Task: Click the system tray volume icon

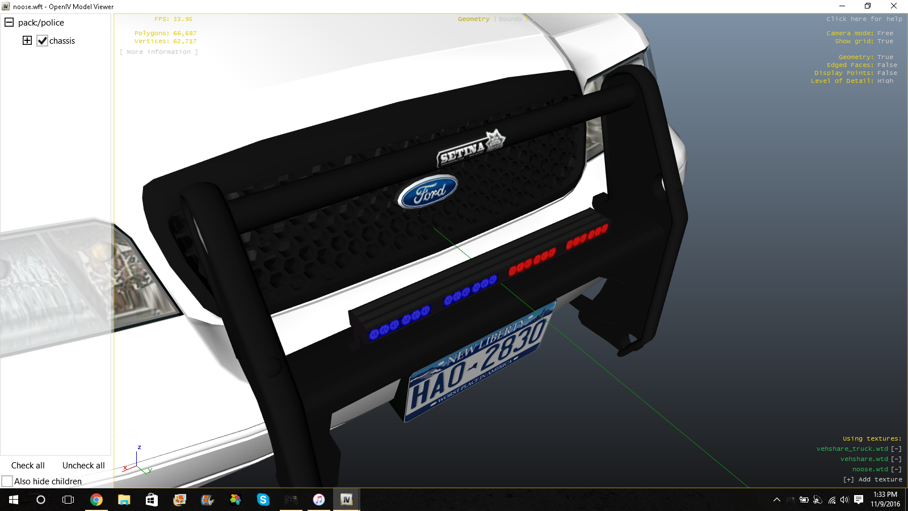Action: (x=844, y=500)
